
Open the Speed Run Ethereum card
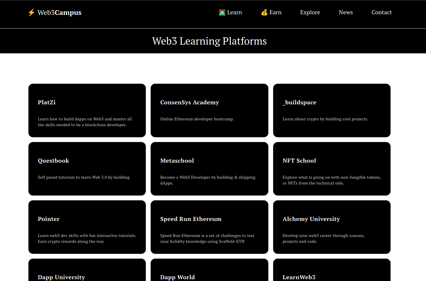click(209, 227)
